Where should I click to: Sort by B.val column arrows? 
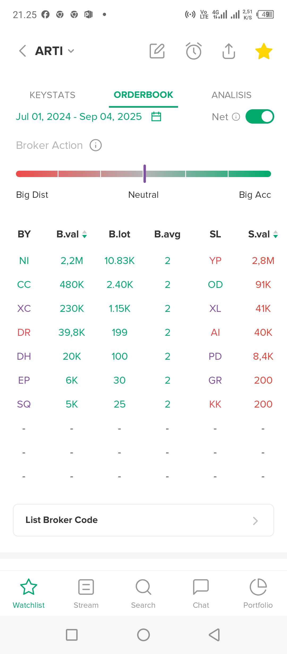point(85,234)
